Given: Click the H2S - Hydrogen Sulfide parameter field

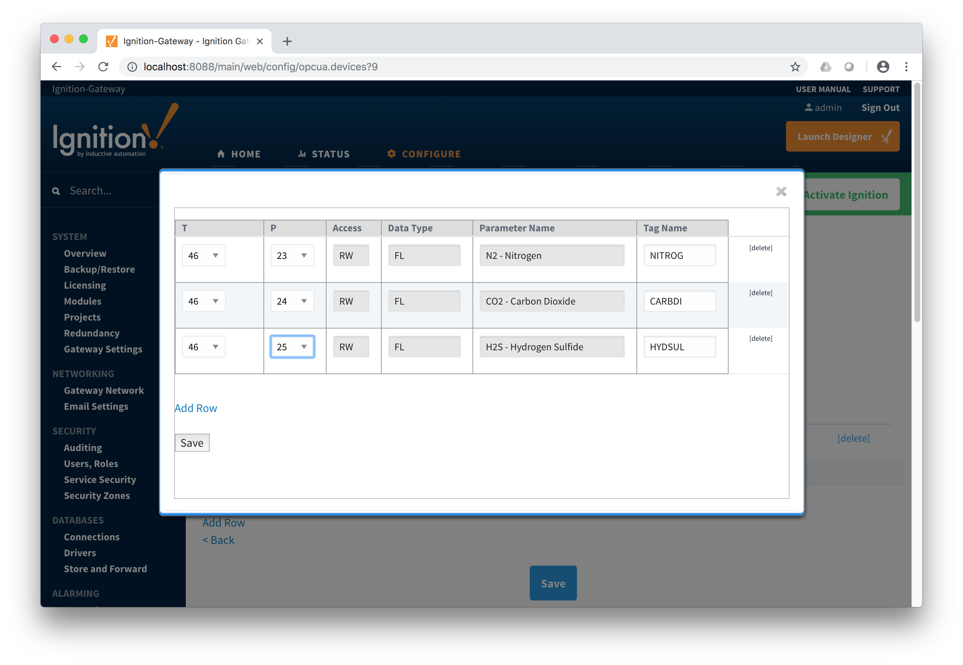Looking at the screenshot, I should [552, 347].
